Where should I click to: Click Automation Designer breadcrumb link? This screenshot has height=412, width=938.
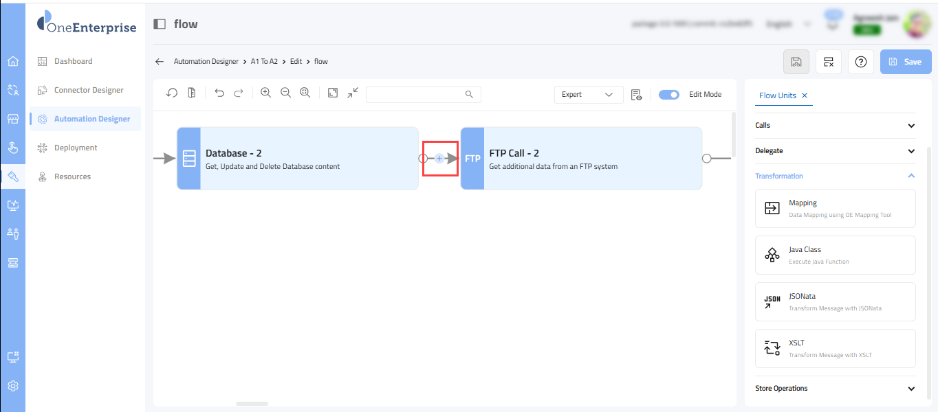(206, 62)
